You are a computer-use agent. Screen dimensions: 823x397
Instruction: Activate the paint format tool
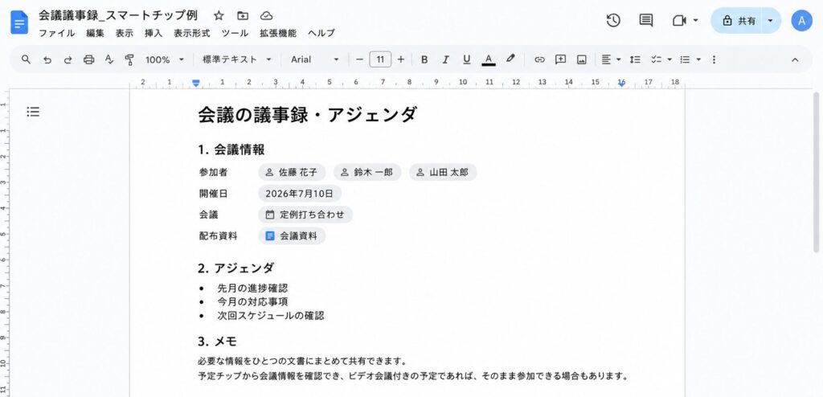(x=129, y=59)
